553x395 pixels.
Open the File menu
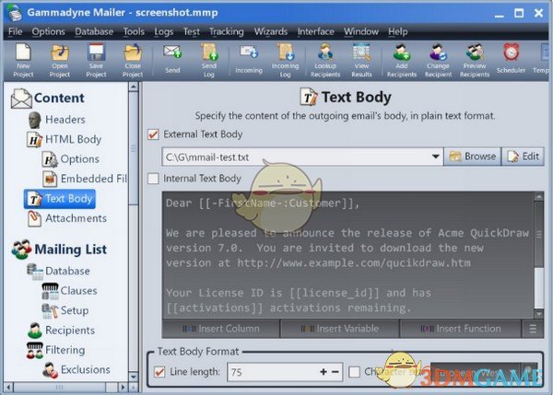(x=15, y=31)
